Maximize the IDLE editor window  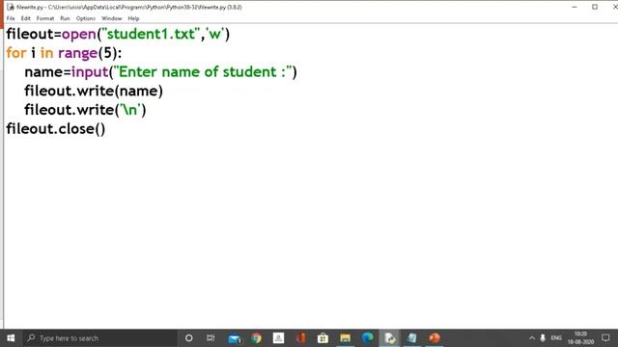click(x=595, y=7)
